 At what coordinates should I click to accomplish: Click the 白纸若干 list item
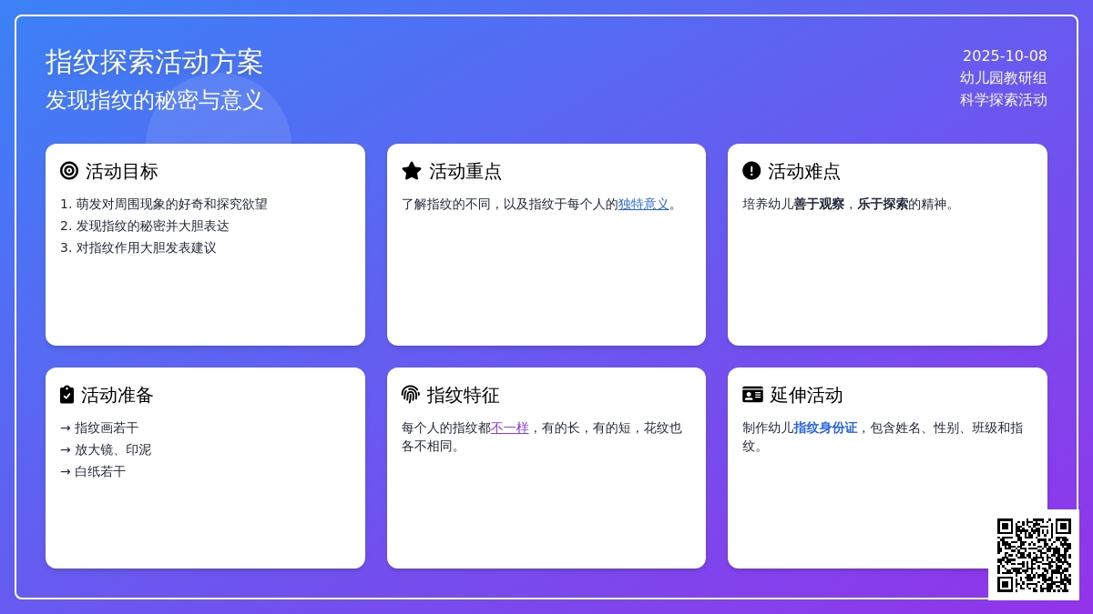point(100,471)
